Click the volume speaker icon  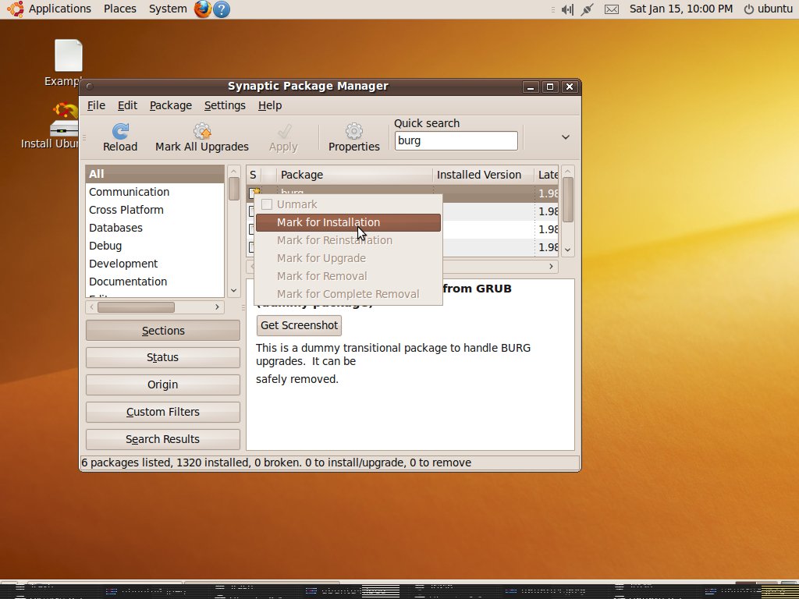[x=567, y=9]
